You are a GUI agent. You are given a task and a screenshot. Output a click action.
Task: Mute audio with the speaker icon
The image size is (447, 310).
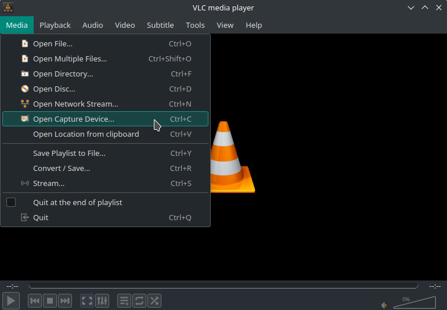(384, 305)
